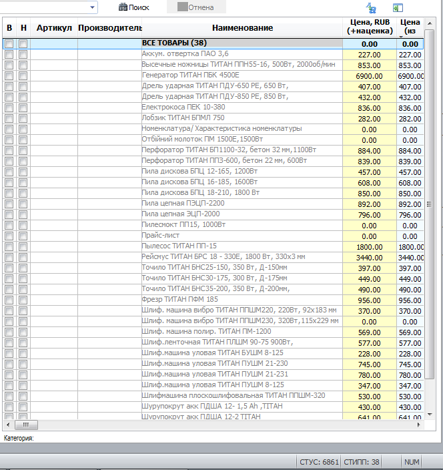443x470 pixels.
Task: Select Точило ТИТАН БНС30-175 row
Action: tap(213, 279)
